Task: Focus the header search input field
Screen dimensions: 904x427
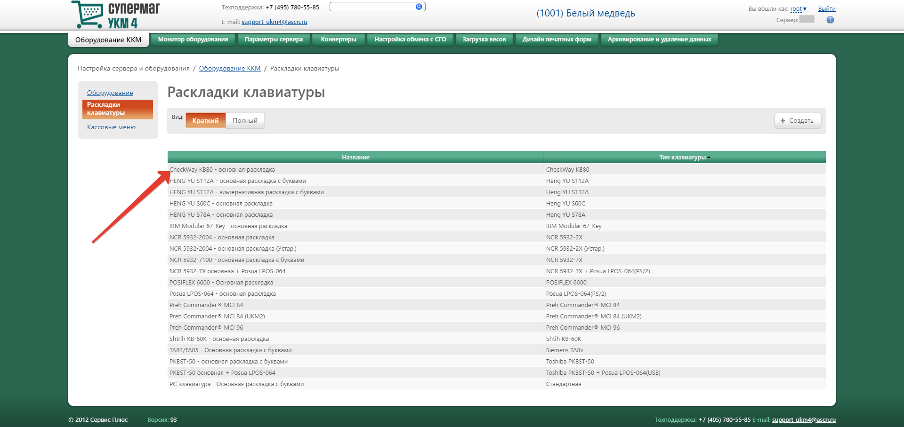Action: pyautogui.click(x=372, y=7)
